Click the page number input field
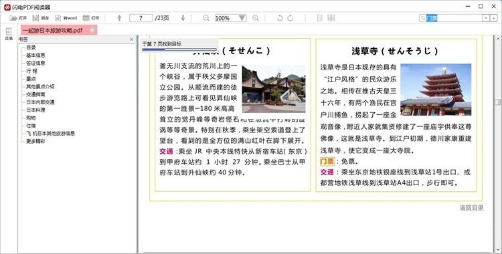The height and width of the screenshot is (254, 502). tap(141, 18)
